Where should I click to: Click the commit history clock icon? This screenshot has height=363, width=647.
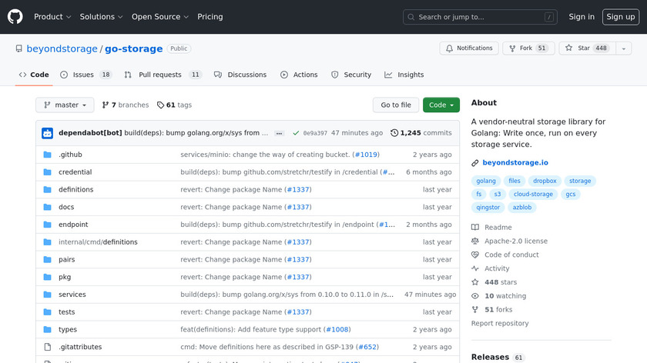pyautogui.click(x=394, y=133)
